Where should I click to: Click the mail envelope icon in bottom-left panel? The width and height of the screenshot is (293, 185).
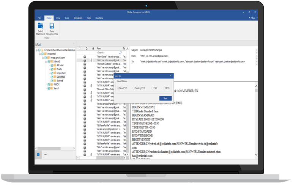(x=38, y=155)
